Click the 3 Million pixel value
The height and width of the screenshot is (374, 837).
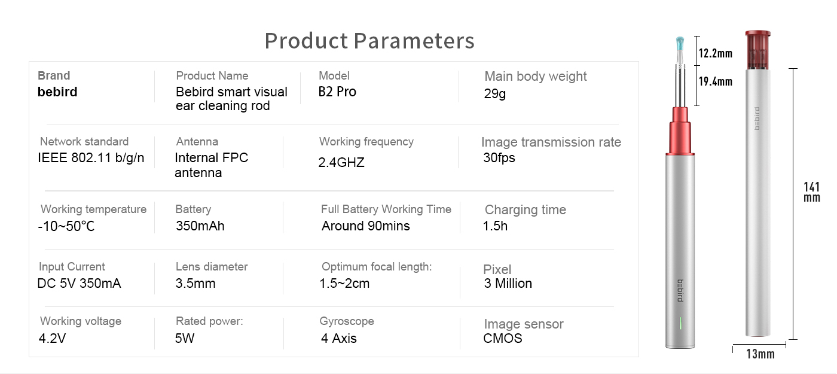coord(508,284)
